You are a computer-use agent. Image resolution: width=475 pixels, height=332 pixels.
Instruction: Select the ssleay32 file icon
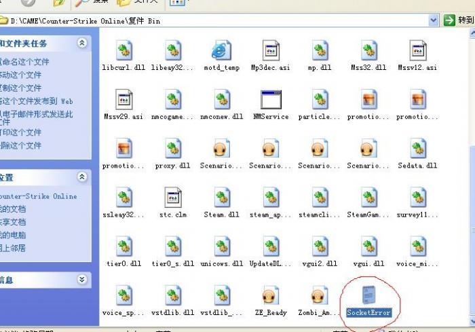tap(124, 198)
